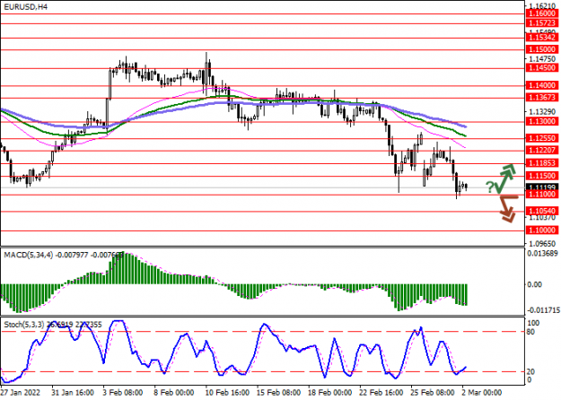Click the 18 Feb 00:00 time label
The image size is (561, 400).
pos(329,393)
